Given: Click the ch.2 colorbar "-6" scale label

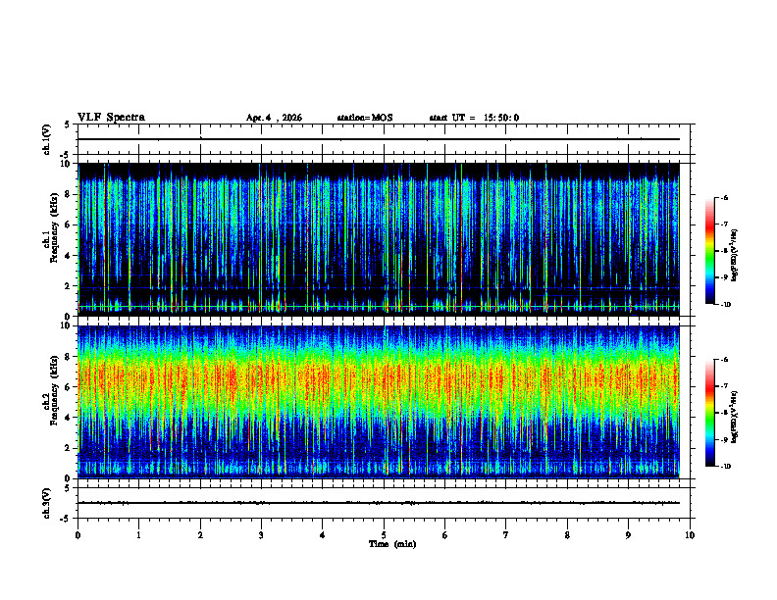Looking at the screenshot, I should pos(725,360).
